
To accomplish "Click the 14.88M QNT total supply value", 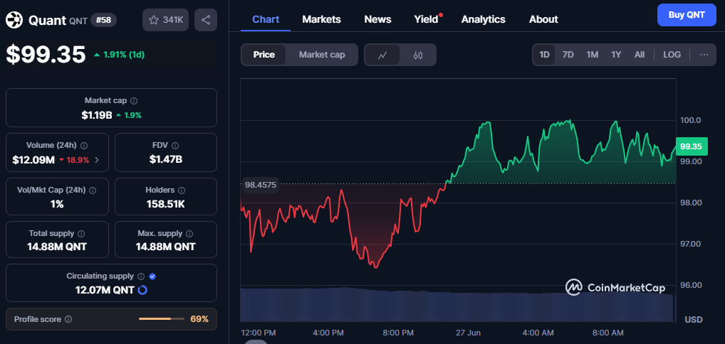I will (57, 247).
